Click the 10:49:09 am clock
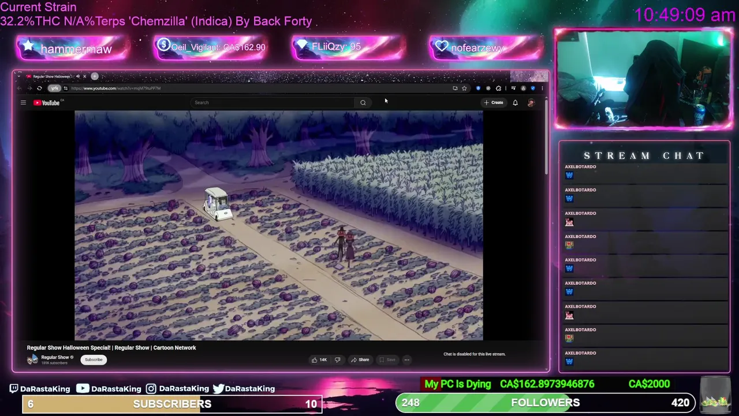This screenshot has height=416, width=739. coord(684,15)
